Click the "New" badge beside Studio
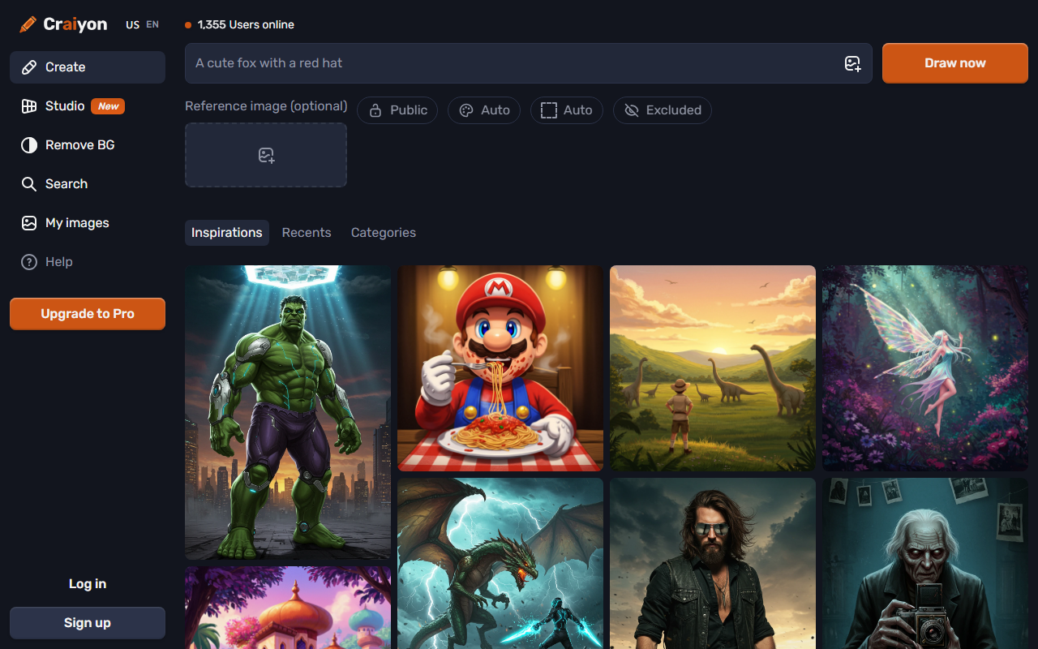 coord(108,106)
